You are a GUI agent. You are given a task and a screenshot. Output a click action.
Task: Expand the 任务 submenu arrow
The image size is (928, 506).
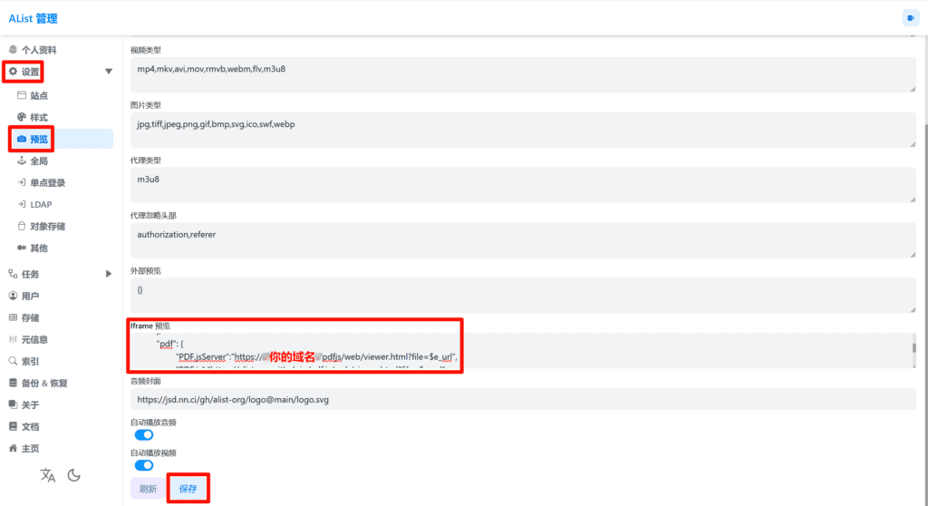tap(109, 274)
